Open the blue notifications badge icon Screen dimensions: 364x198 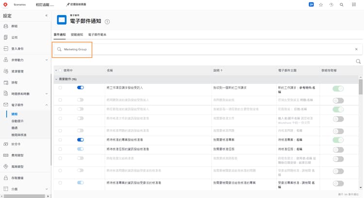(x=311, y=4)
